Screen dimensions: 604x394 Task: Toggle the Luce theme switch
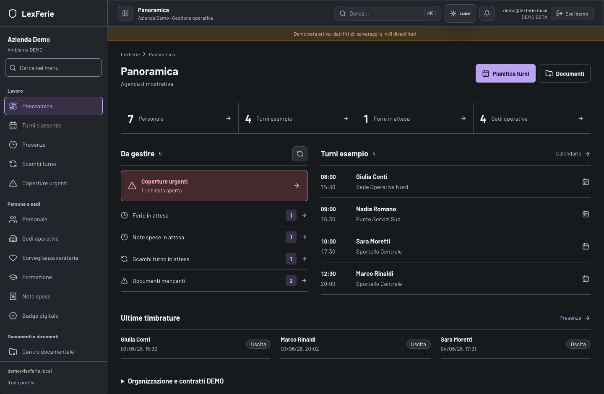[460, 13]
